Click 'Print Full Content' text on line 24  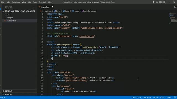click(x=100, y=78)
